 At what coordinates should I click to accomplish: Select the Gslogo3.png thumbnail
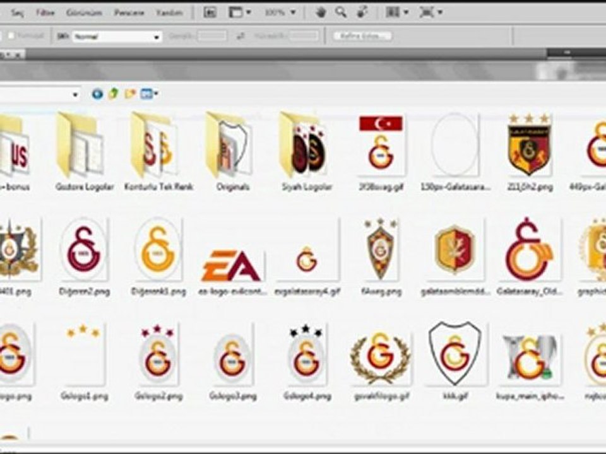[232, 354]
